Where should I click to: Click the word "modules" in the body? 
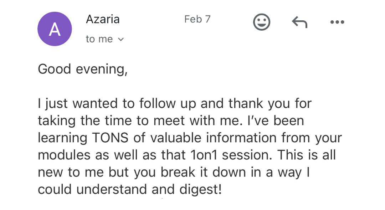(x=64, y=155)
